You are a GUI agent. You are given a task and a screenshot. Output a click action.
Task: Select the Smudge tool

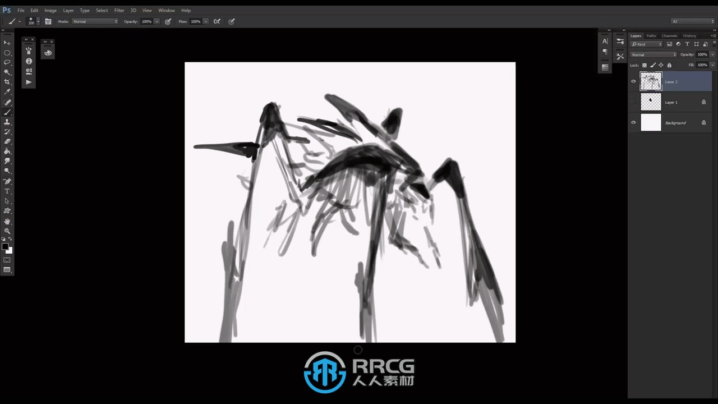pos(7,161)
